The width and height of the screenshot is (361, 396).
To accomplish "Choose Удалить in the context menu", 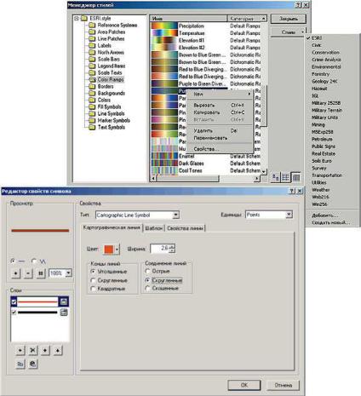I will (220, 131).
